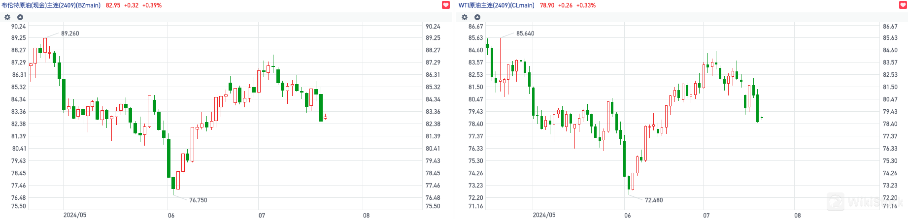Screen dimensions: 908x219
Task: Click the 06 month label on WTI axis
Action: click(627, 215)
